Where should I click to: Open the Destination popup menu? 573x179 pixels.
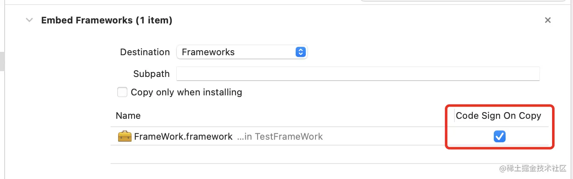pos(242,52)
